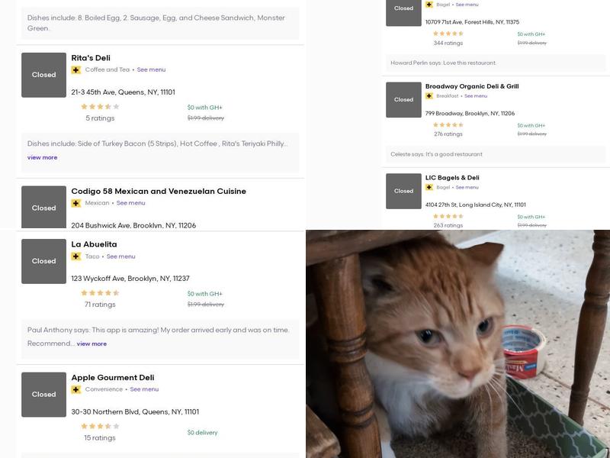Click the GH+ badge for Broadway Organic Deli
This screenshot has height=458, width=610.
(x=429, y=96)
